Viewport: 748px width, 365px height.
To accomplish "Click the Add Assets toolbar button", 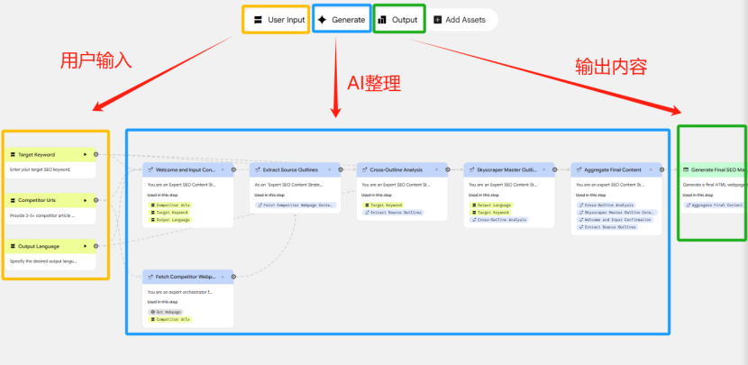I will [x=460, y=20].
